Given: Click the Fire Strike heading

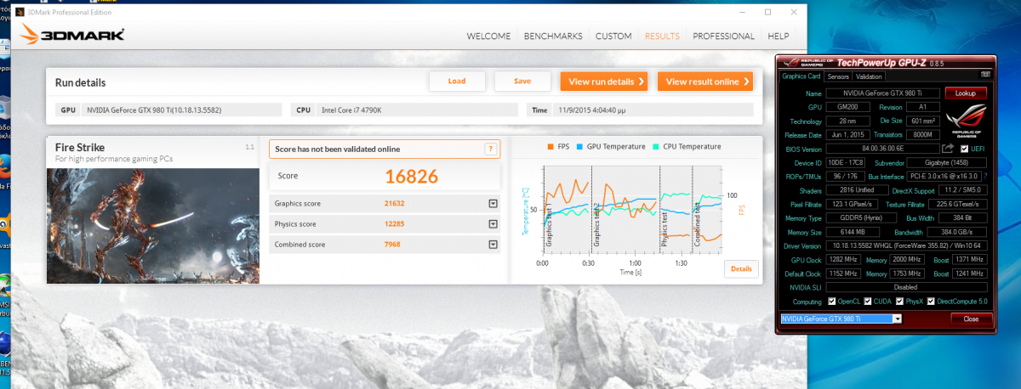Looking at the screenshot, I should [80, 147].
